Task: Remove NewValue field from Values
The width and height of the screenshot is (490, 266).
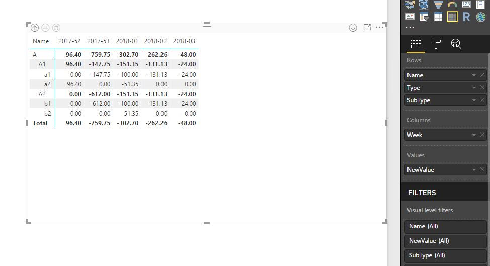Action: 482,169
